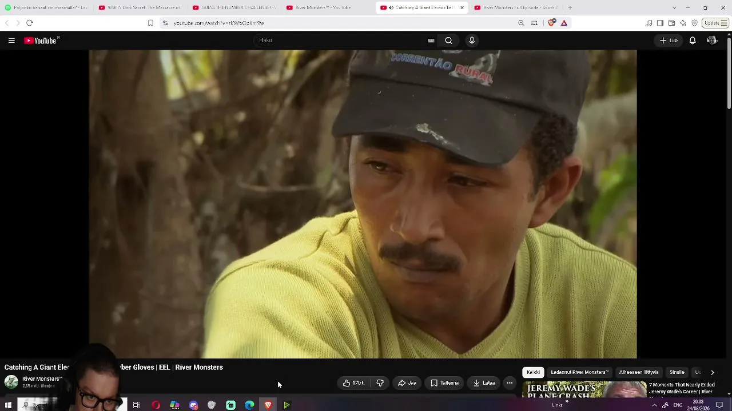732x411 pixels.
Task: Select the Sinulle chip
Action: coord(677,372)
